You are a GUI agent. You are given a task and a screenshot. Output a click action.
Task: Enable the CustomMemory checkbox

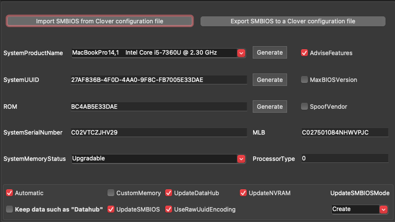111,193
